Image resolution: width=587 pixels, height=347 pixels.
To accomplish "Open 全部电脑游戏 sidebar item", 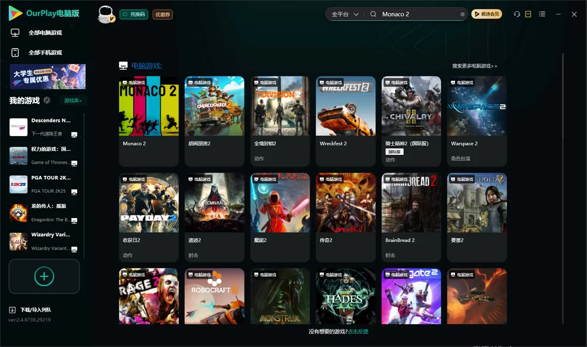I will tap(45, 33).
